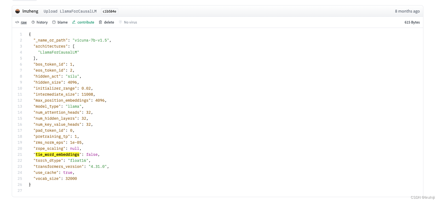
Task: Click line number 2
Action: (x=21, y=40)
